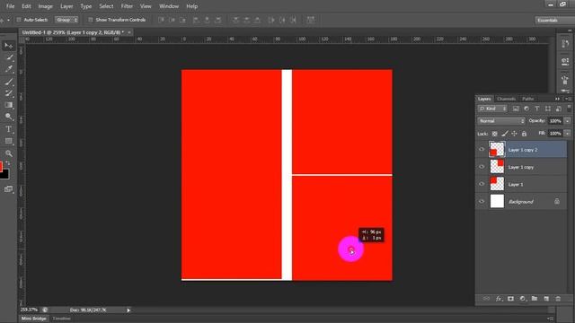Select the Brush tool
575x323 pixels.
8,82
